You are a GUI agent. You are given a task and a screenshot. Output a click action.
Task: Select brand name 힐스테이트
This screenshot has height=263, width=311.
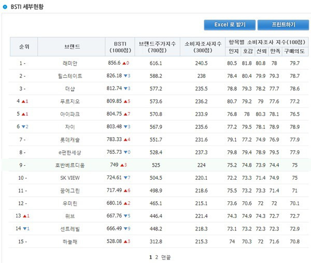70,76
